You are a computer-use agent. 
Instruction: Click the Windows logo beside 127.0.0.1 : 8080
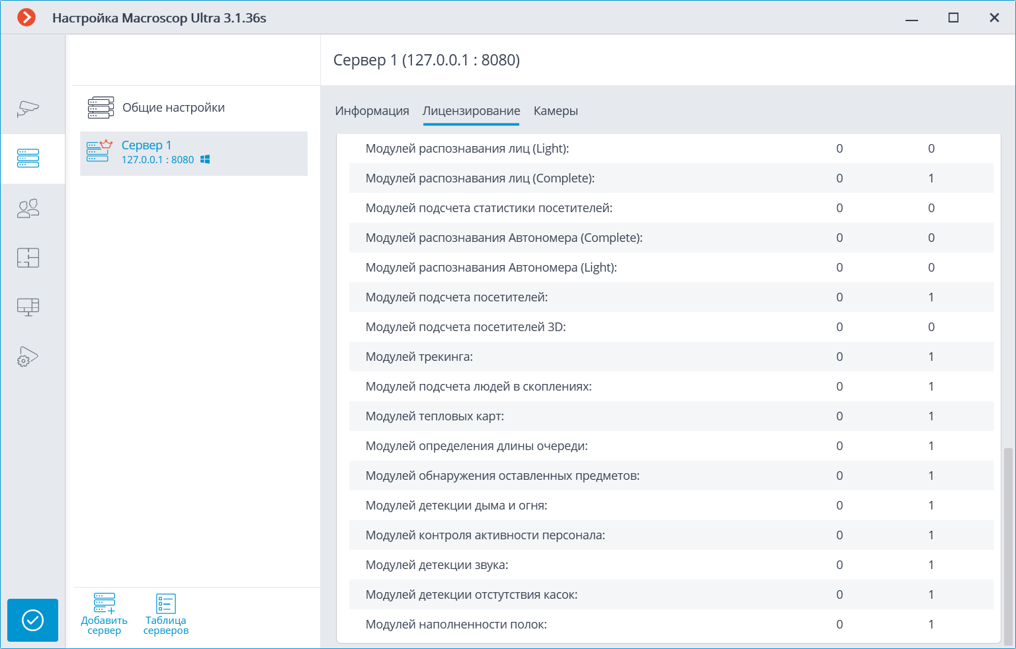(x=205, y=159)
